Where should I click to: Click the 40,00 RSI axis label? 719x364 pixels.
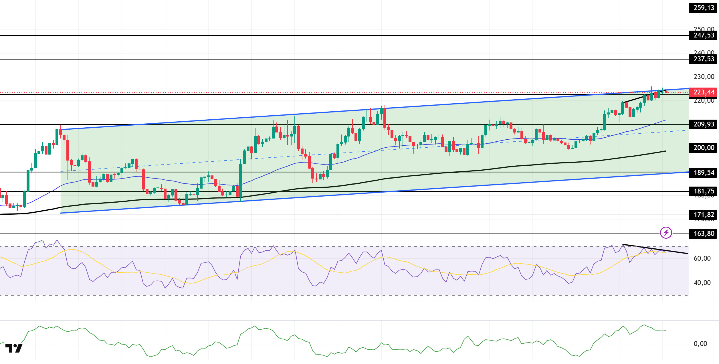pos(702,283)
